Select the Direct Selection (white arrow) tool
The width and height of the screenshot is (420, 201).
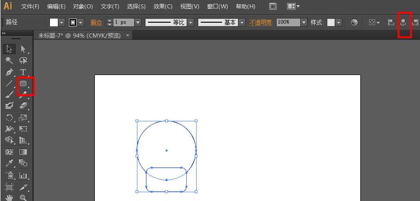pyautogui.click(x=23, y=49)
